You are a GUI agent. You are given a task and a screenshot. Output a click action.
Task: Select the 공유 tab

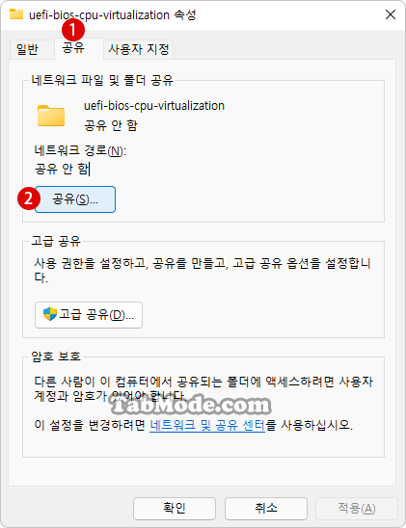pyautogui.click(x=73, y=48)
